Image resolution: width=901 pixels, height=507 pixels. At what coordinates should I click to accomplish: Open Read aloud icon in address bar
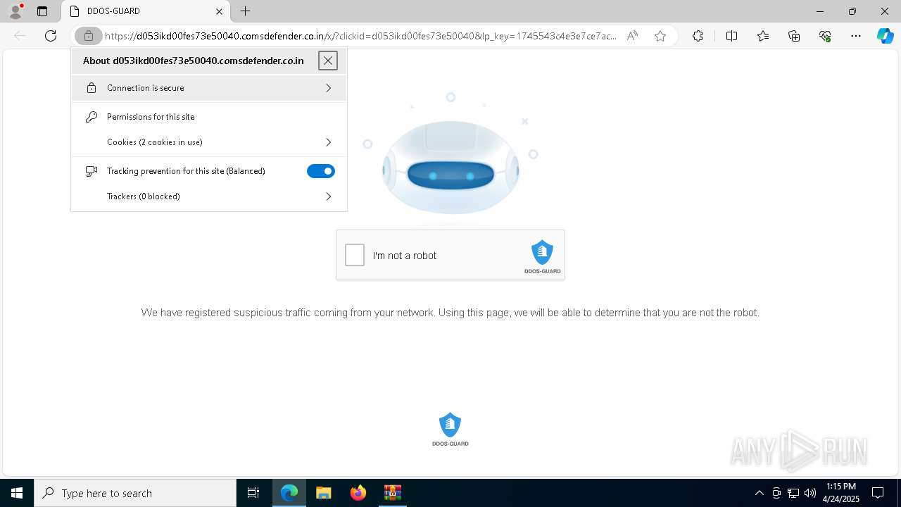click(632, 36)
